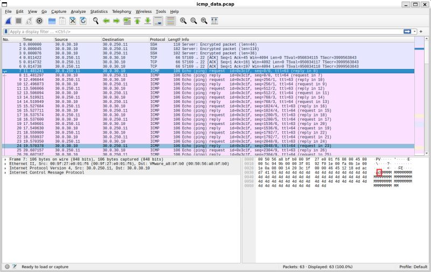Open the Capture menu
The height and width of the screenshot is (272, 431).
point(59,11)
